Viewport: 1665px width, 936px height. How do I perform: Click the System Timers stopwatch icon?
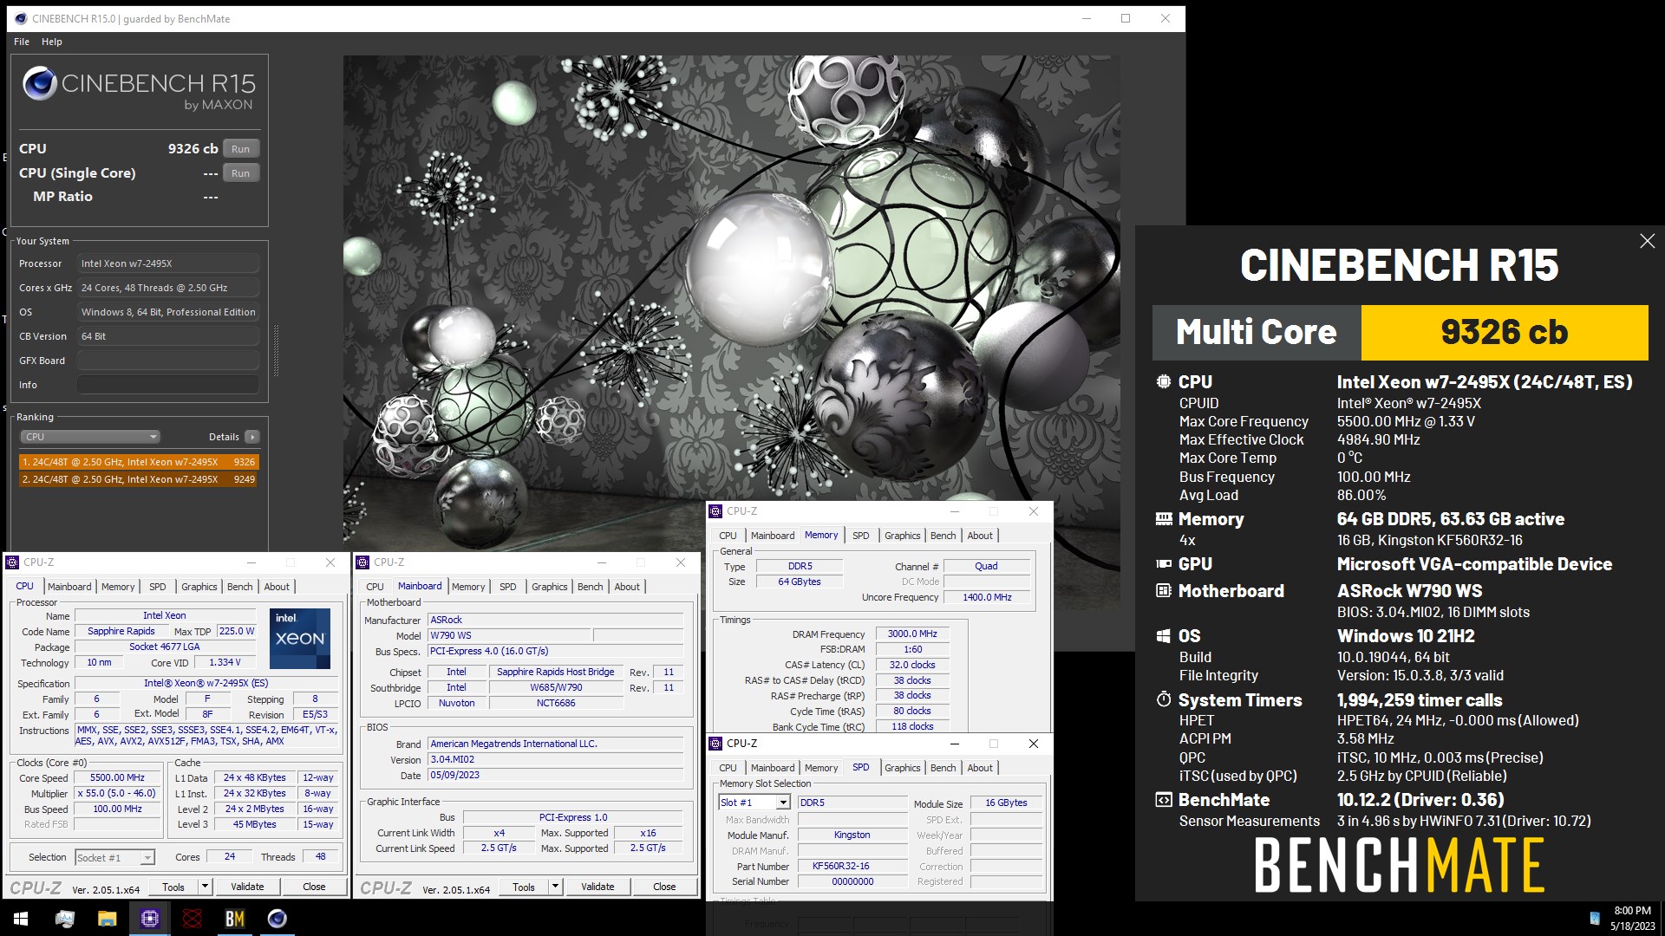(x=1164, y=699)
